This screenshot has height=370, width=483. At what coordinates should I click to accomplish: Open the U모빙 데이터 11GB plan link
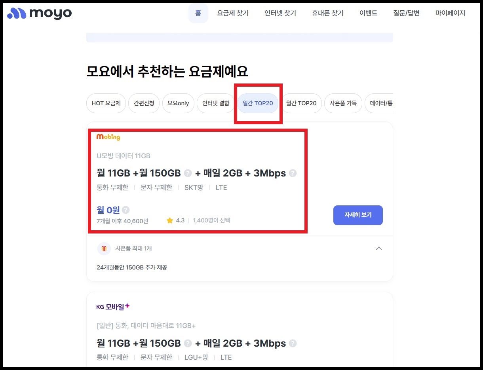pos(124,156)
